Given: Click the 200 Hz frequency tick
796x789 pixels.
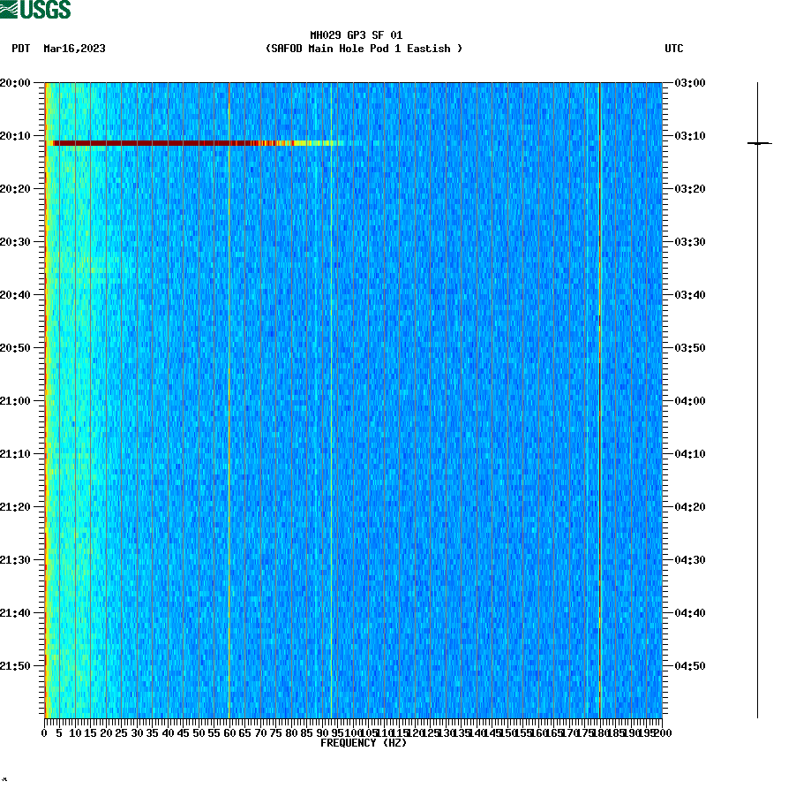Looking at the screenshot, I should tap(661, 732).
